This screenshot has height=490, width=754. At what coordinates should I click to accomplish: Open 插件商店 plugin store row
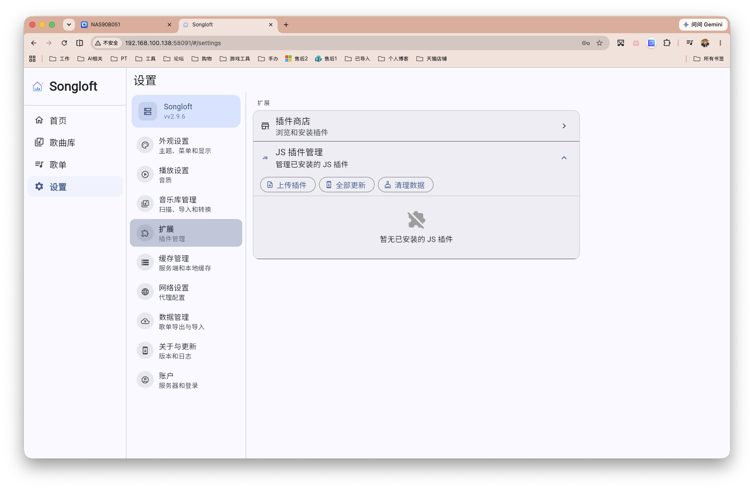tap(416, 126)
